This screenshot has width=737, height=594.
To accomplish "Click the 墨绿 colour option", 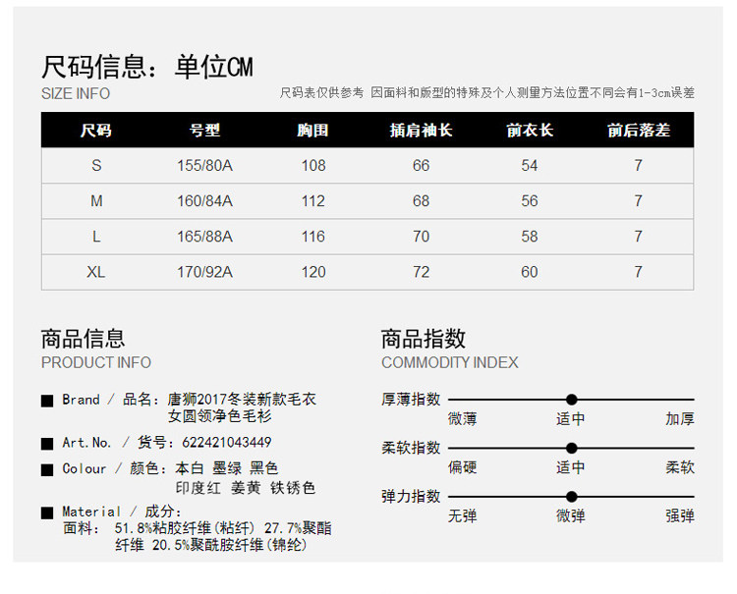I will pyautogui.click(x=227, y=468).
